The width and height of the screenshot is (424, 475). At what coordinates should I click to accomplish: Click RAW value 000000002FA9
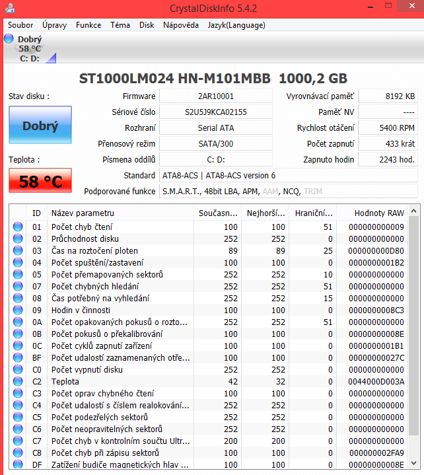pyautogui.click(x=376, y=453)
